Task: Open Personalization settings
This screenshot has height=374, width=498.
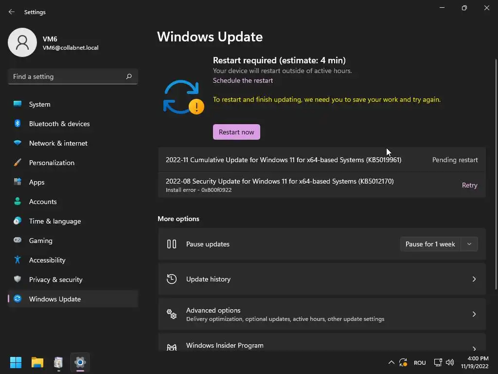Action: 73,163
